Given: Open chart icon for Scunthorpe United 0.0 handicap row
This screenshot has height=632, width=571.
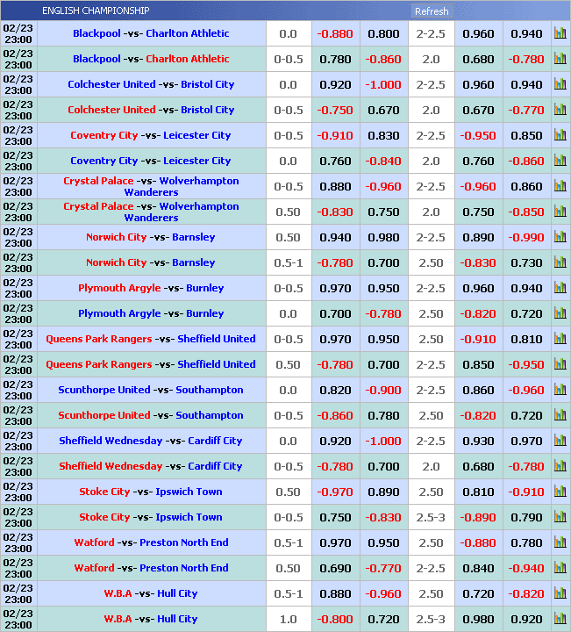Looking at the screenshot, I should tap(560, 391).
